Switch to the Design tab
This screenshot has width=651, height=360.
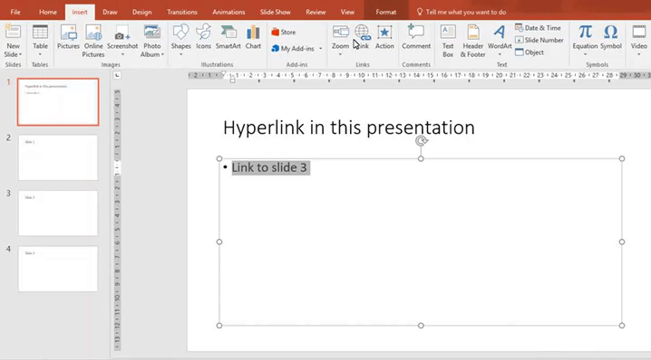point(142,12)
